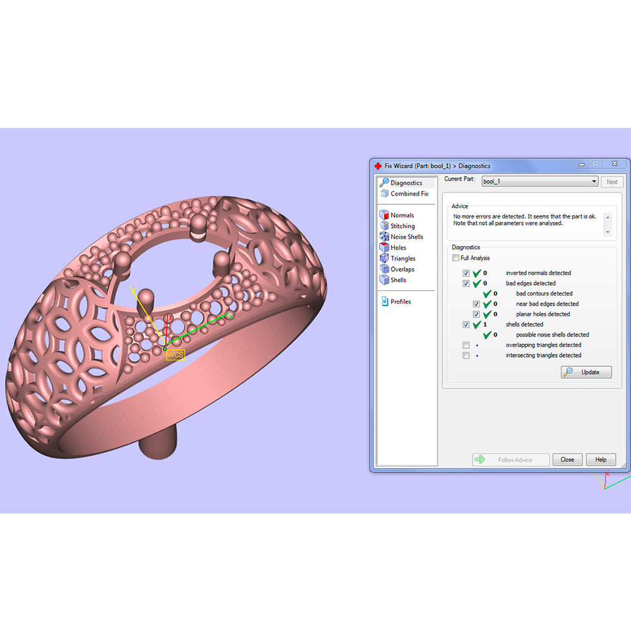This screenshot has height=631, width=631.
Task: Close the Fix Wizard with Close button
Action: point(567,459)
